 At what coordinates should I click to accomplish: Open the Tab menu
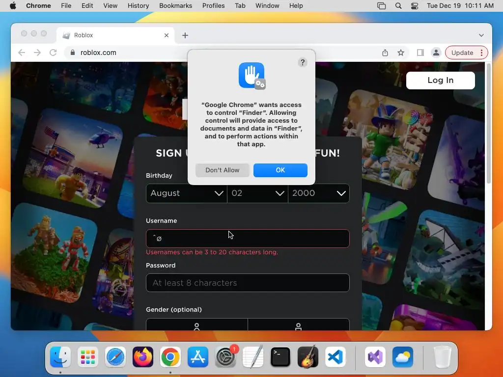click(x=240, y=6)
